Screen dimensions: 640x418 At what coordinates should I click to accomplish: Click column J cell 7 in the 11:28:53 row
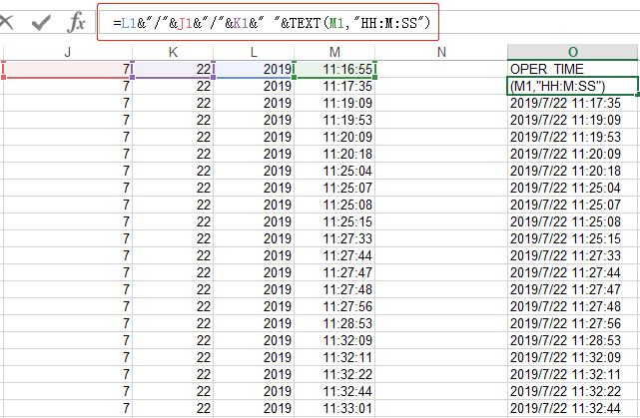(67, 324)
